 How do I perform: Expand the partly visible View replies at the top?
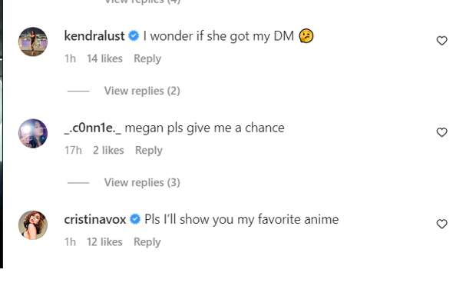[142, 2]
